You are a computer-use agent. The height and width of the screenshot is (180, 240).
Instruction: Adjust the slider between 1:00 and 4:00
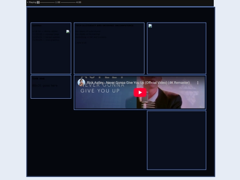68,2
